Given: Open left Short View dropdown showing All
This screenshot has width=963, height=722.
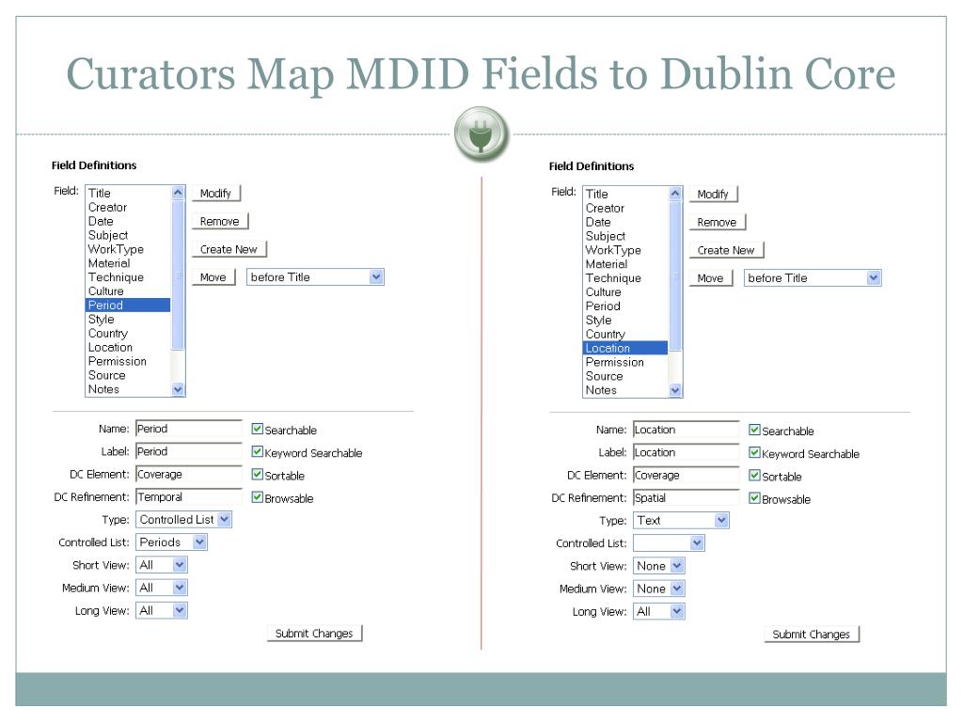Looking at the screenshot, I should pos(162,565).
